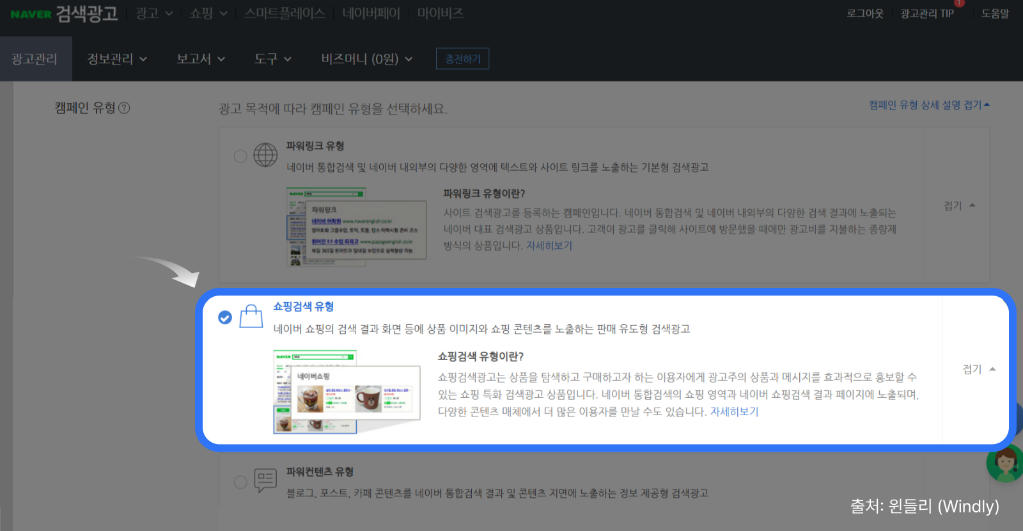Open the chatbot assistant avatar
This screenshot has height=531, width=1023.
click(x=1005, y=463)
